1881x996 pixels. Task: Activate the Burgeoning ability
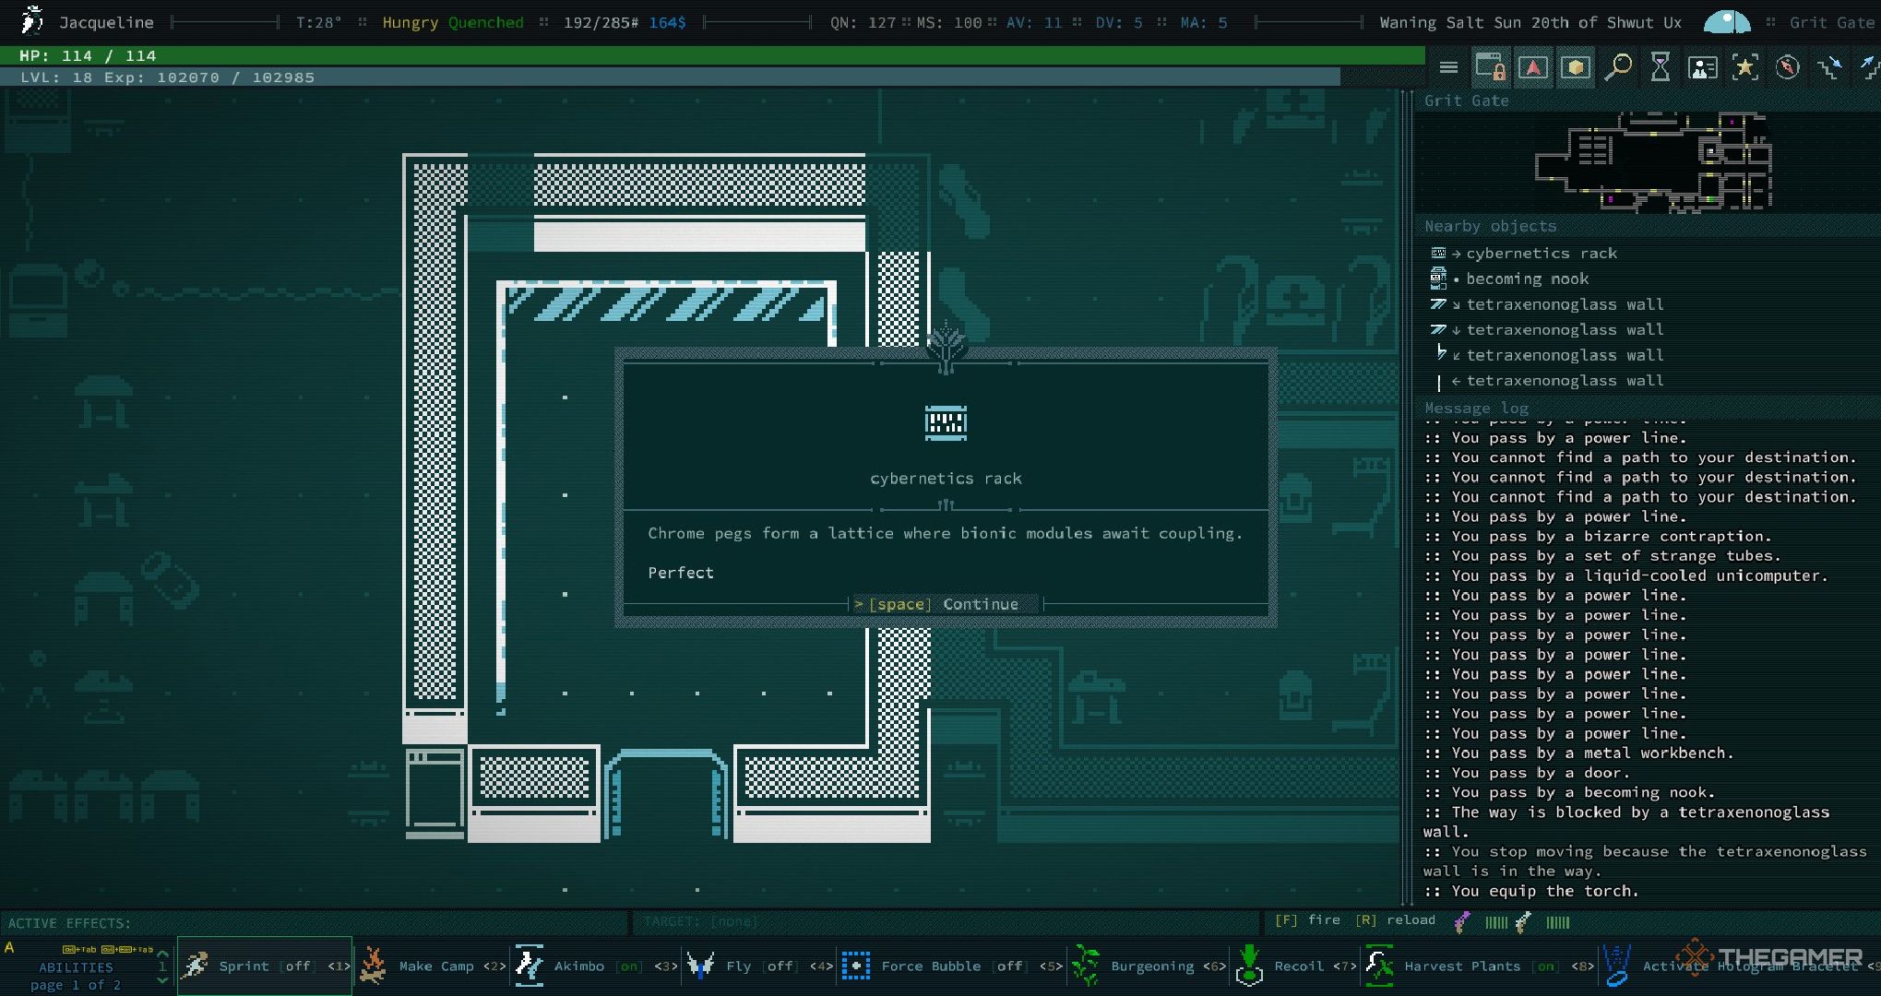coord(1151,966)
